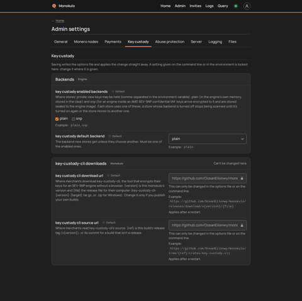Switch to the Files tab
The image size is (302, 301).
(232, 41)
